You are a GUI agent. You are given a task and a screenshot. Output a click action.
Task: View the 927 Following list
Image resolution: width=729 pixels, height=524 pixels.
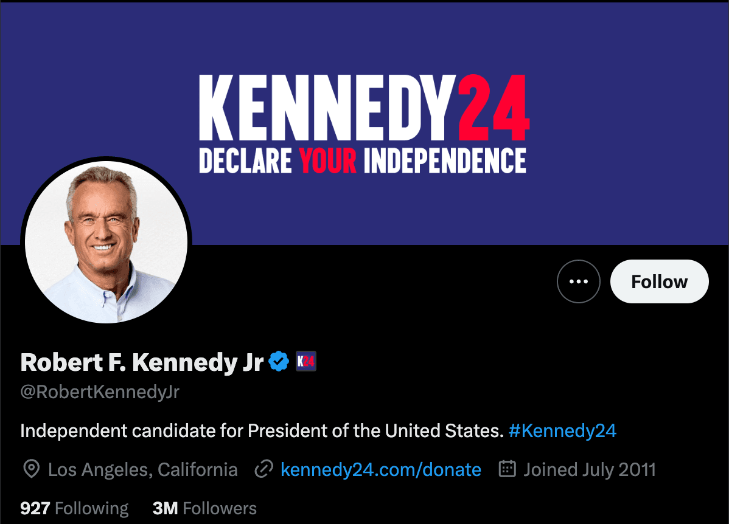[x=74, y=508]
